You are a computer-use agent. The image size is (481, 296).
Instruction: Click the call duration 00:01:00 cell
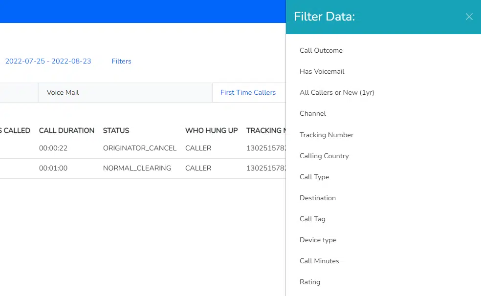[53, 168]
